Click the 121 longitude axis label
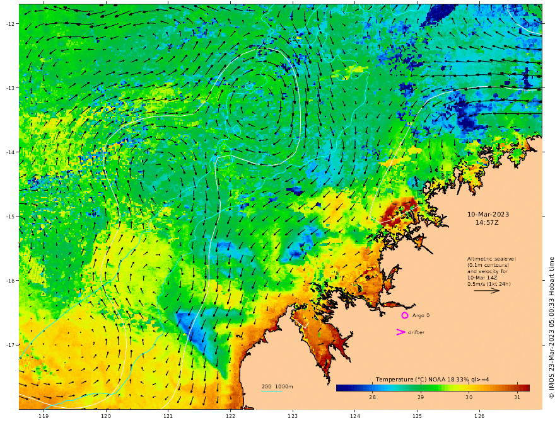The image size is (555, 428). tap(168, 416)
